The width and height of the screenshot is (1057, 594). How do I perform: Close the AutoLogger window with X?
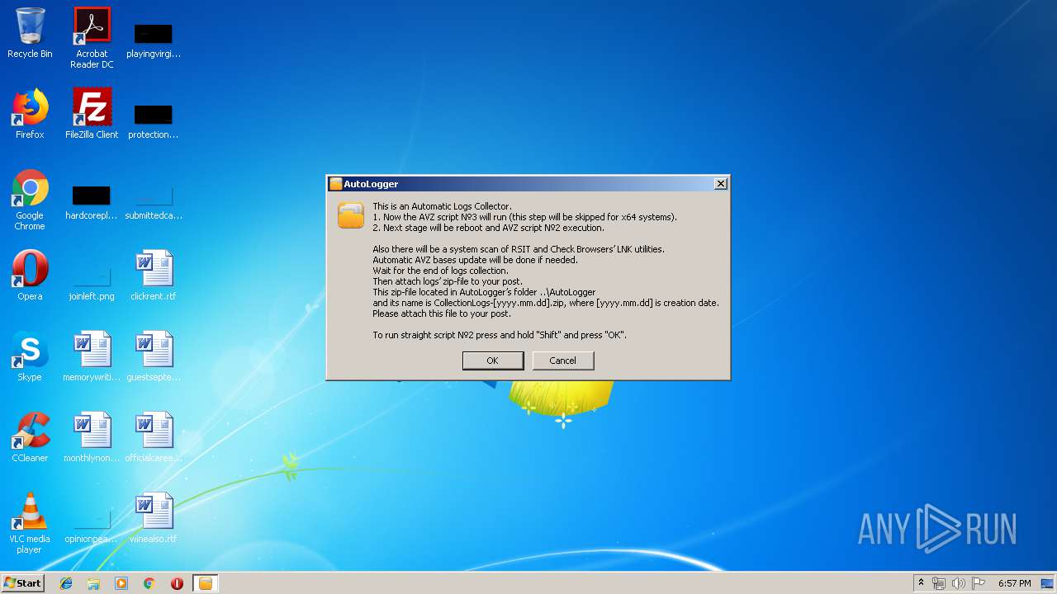pyautogui.click(x=720, y=184)
